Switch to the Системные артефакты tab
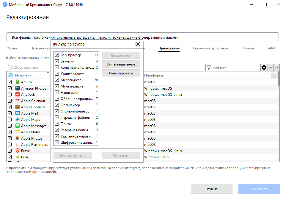Screen dimensions: 286x200 point(210,48)
